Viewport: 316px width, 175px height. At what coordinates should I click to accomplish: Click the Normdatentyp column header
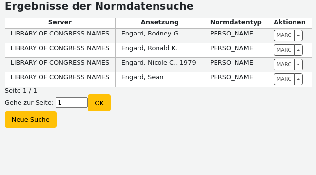[236, 22]
